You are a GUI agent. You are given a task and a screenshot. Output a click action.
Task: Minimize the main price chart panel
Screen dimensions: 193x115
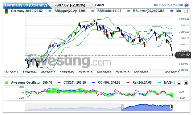pyautogui.click(x=186, y=11)
